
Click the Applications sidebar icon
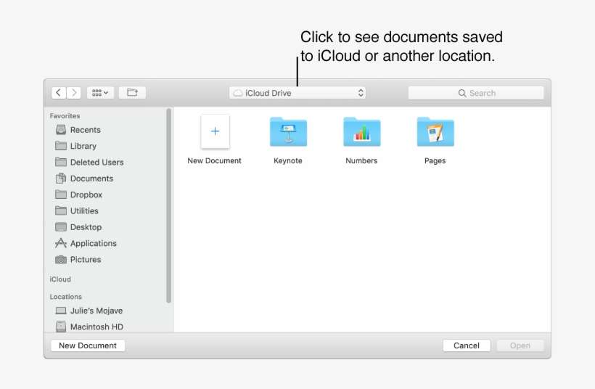point(61,243)
